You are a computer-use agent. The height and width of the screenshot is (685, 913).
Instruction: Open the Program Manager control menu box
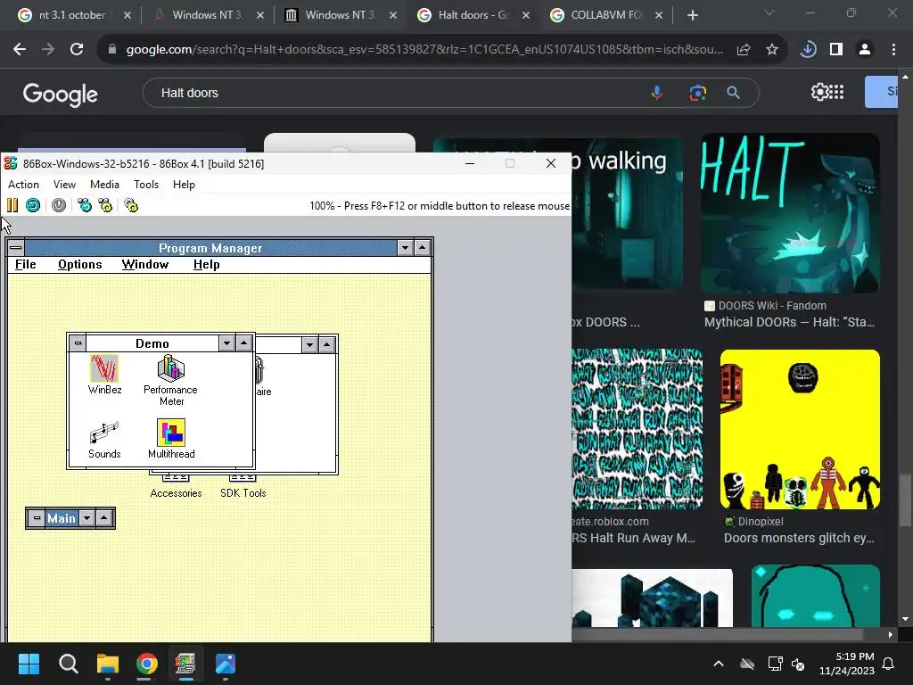coord(16,248)
